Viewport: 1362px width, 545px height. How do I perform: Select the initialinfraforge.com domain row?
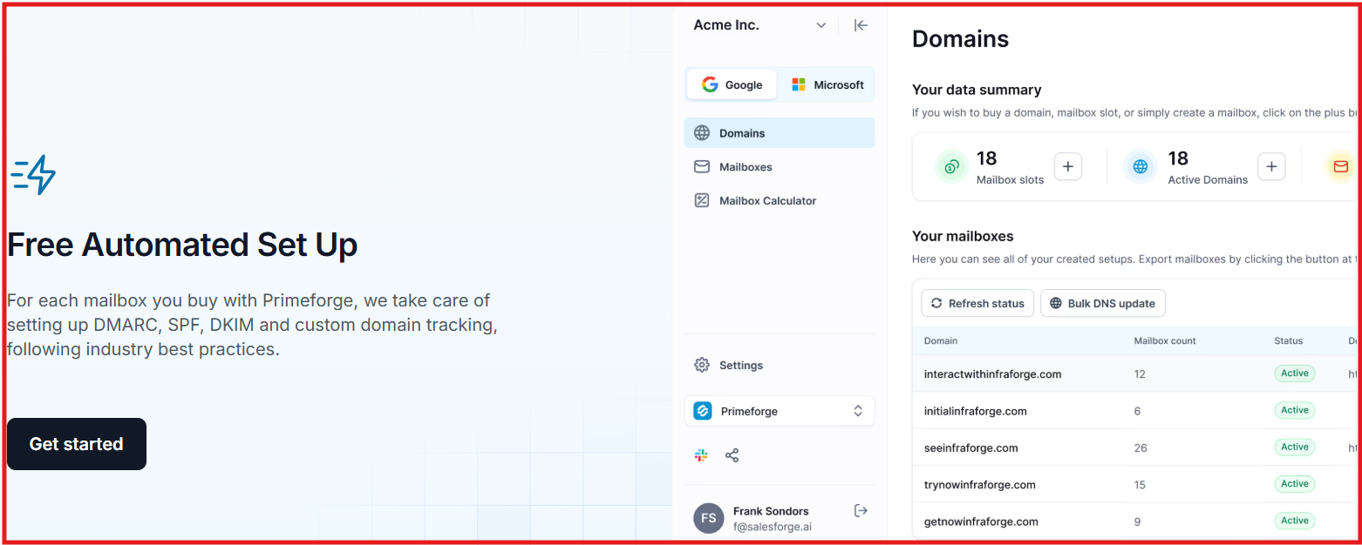click(x=1135, y=411)
